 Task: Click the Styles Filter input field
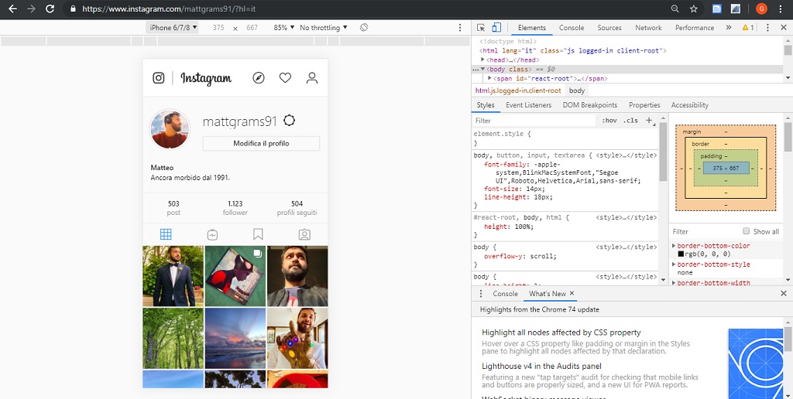(x=534, y=121)
